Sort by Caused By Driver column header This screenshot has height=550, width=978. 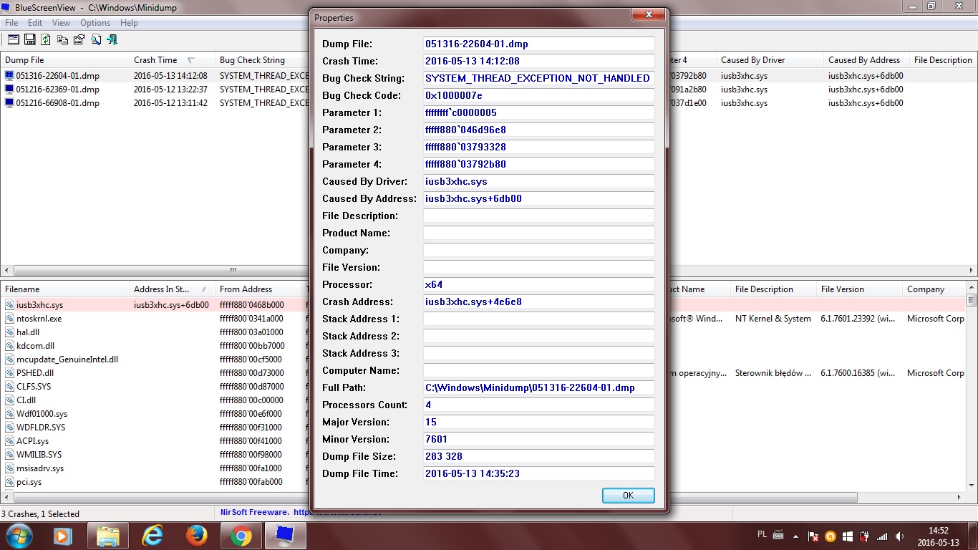point(770,60)
